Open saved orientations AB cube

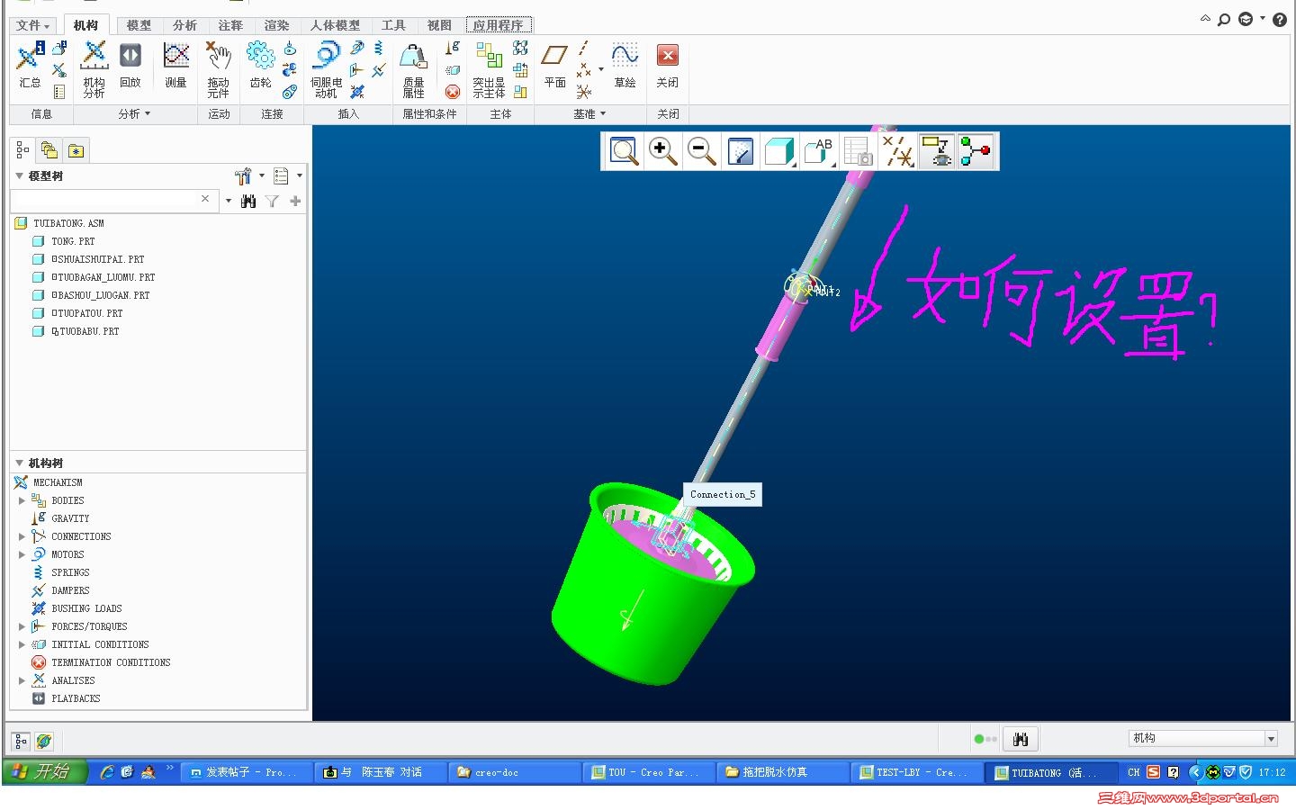coord(818,151)
